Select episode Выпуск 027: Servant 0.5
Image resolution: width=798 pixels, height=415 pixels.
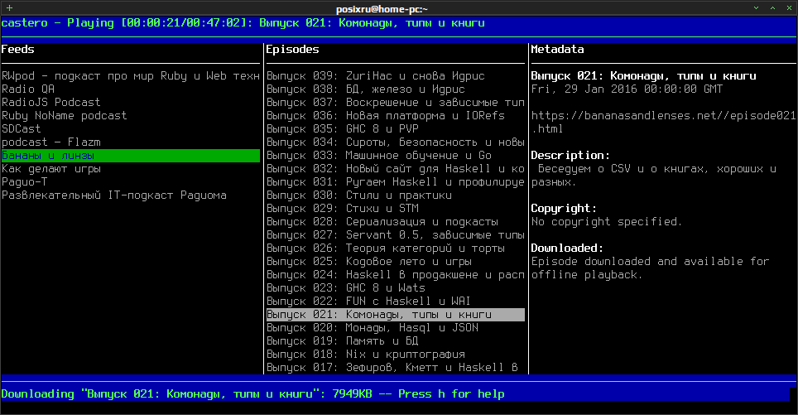click(396, 234)
